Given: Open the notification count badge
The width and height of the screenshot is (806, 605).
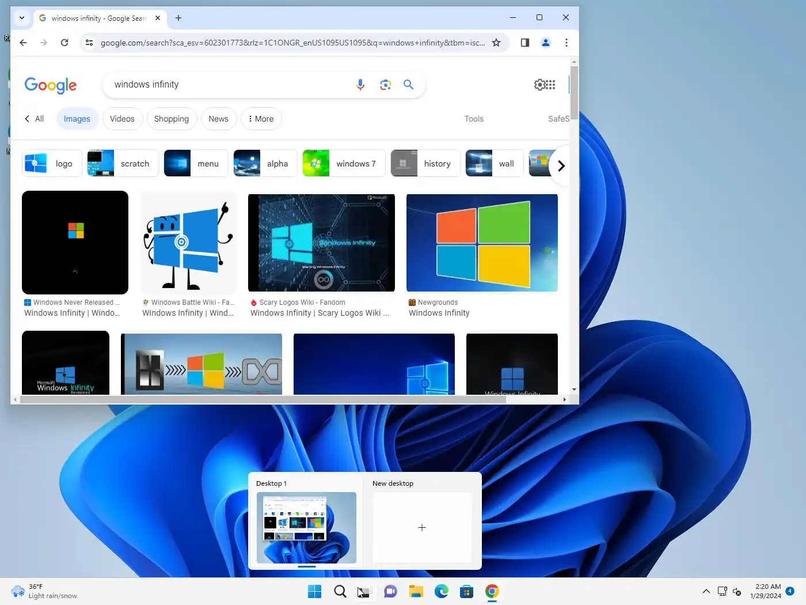Looking at the screenshot, I should coord(790,591).
